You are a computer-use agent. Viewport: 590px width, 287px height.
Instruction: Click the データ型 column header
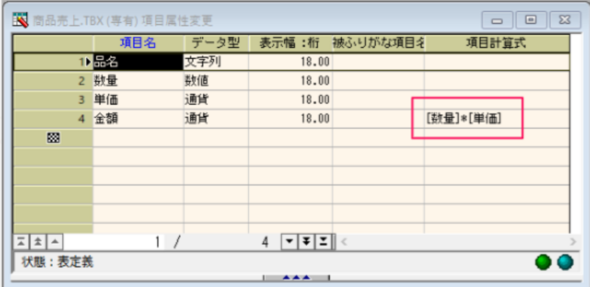click(216, 44)
